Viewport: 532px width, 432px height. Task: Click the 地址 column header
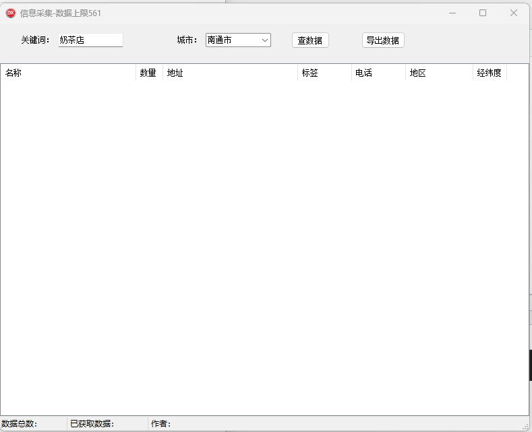[230, 73]
